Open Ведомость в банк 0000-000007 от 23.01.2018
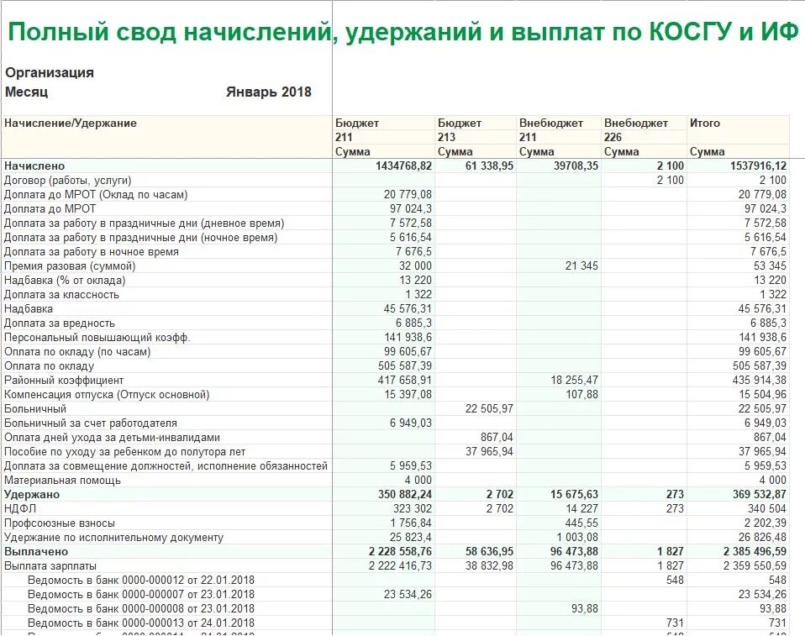 click(x=143, y=594)
